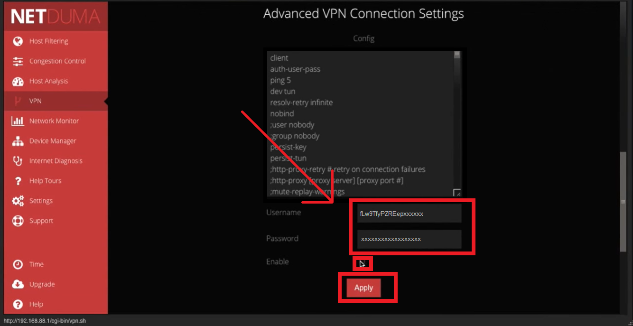Open the VPN menu item
The width and height of the screenshot is (633, 326).
[36, 101]
